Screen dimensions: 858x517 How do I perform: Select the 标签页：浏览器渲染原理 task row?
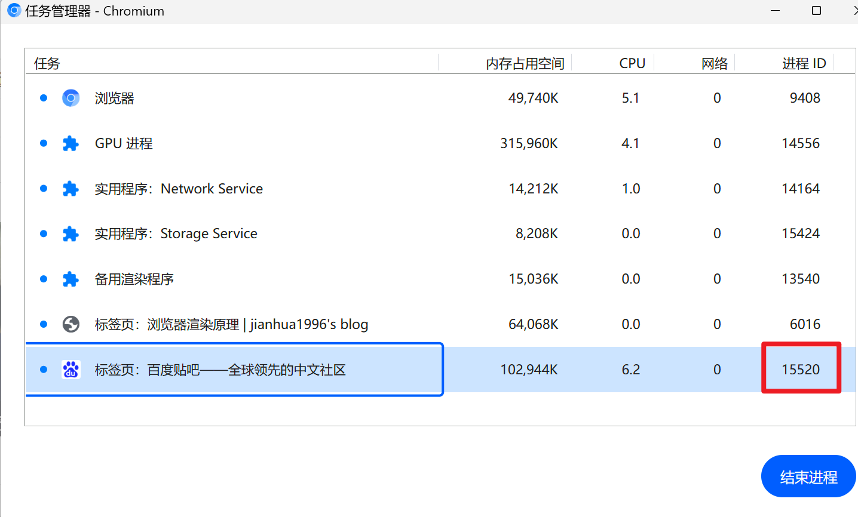coord(231,324)
